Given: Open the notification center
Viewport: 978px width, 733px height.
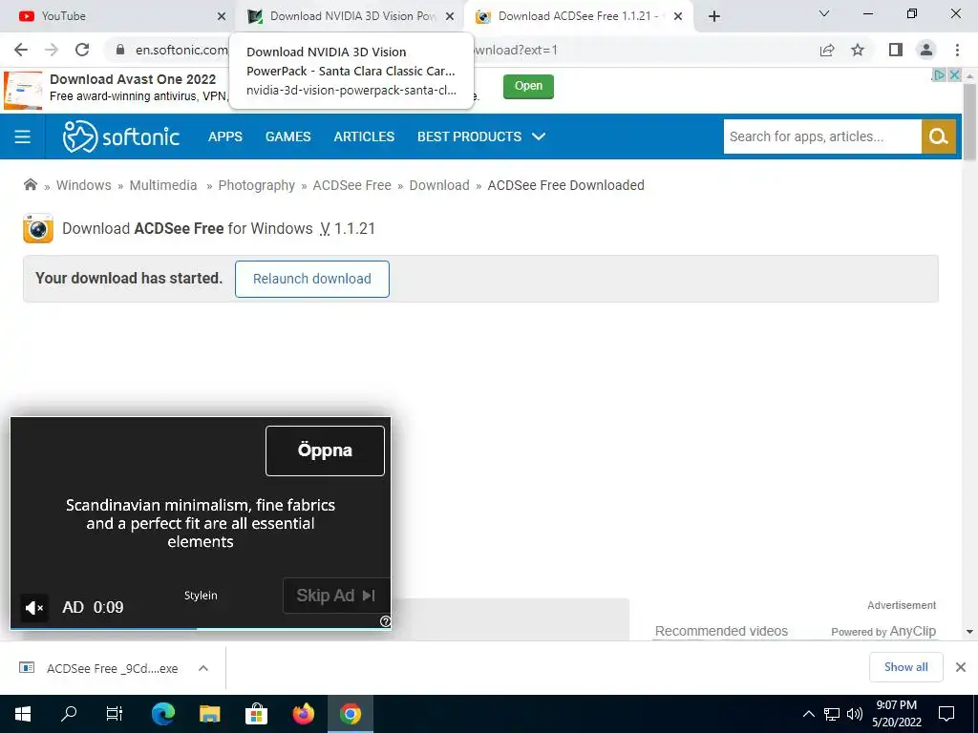Looking at the screenshot, I should pyautogui.click(x=946, y=714).
